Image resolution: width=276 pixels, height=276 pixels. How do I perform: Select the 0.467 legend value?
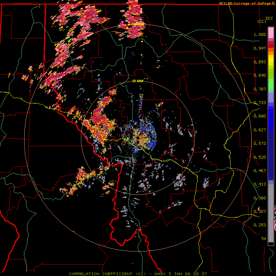coord(260,171)
